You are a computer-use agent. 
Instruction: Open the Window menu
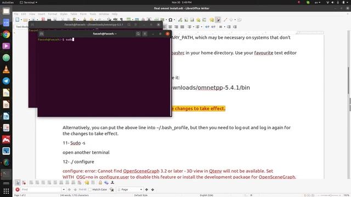[x=104, y=14]
